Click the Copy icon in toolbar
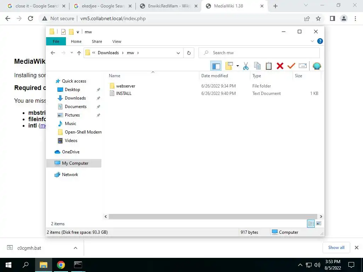This screenshot has width=363, height=272. 257,66
